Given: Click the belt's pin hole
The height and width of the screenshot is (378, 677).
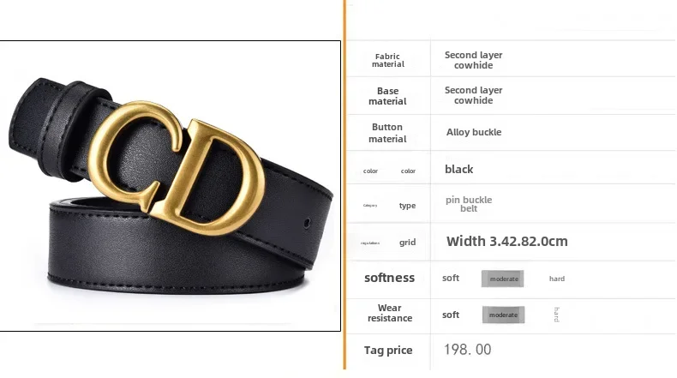Looking at the screenshot, I should point(307,224).
